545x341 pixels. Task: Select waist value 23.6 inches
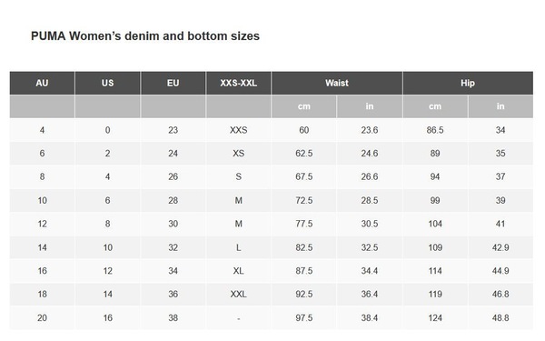[370, 130]
